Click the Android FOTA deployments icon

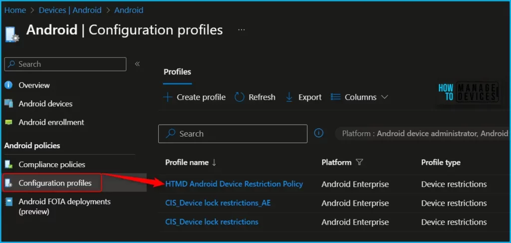pyautogui.click(x=8, y=202)
